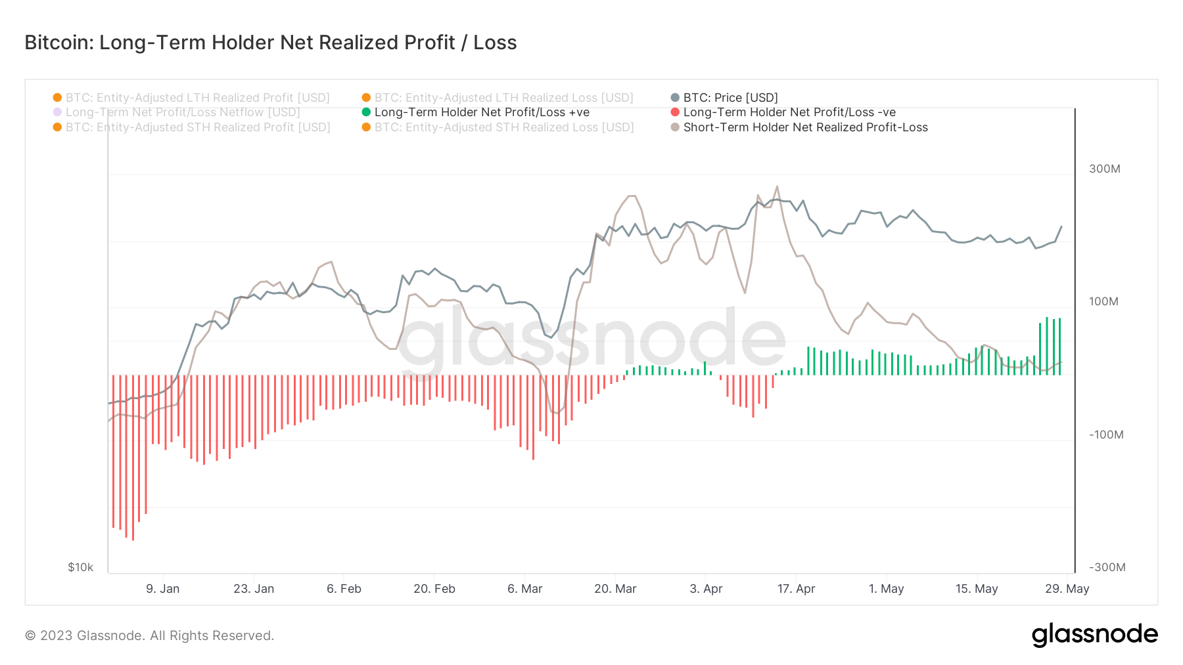The image size is (1183, 665).
Task: Click the 9. Jan axis label
Action: coord(163,589)
